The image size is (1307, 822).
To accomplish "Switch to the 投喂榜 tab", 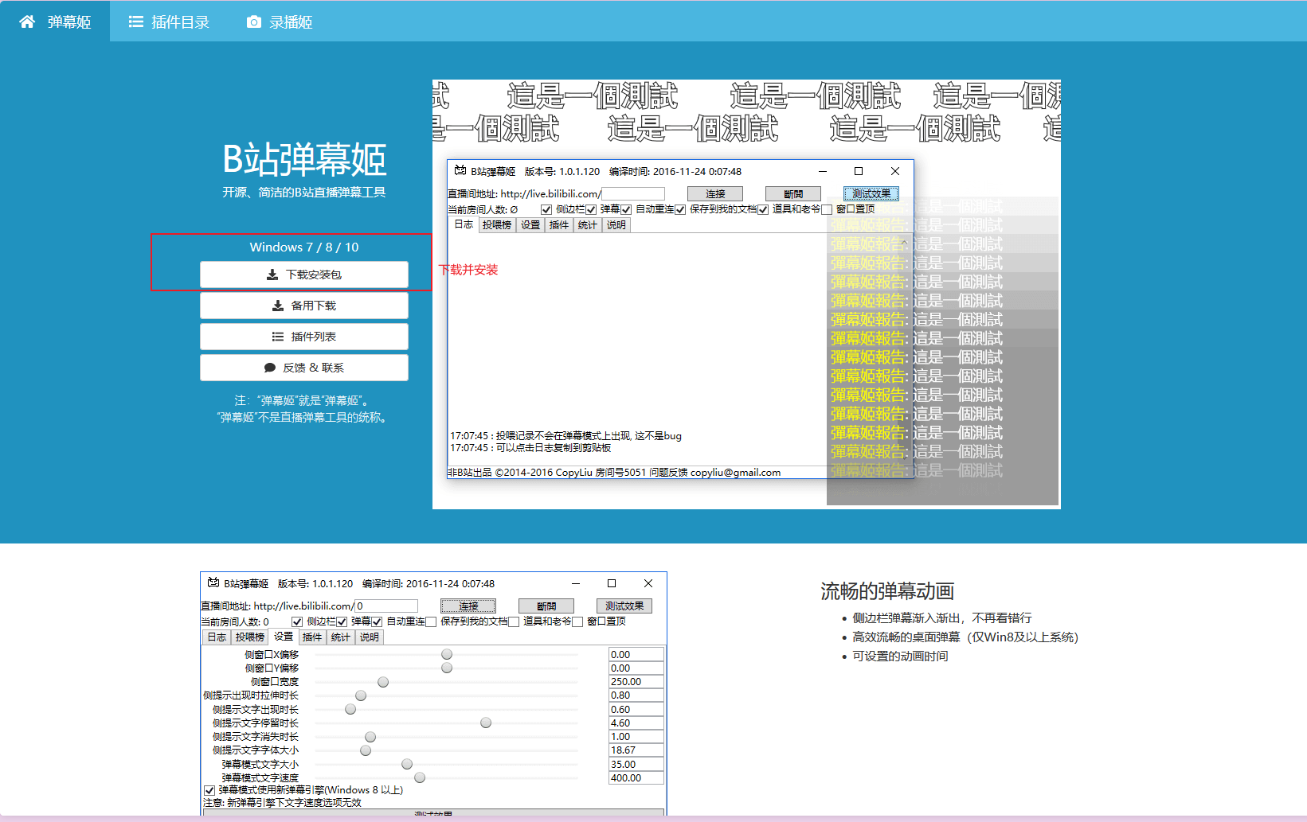I will coord(499,225).
